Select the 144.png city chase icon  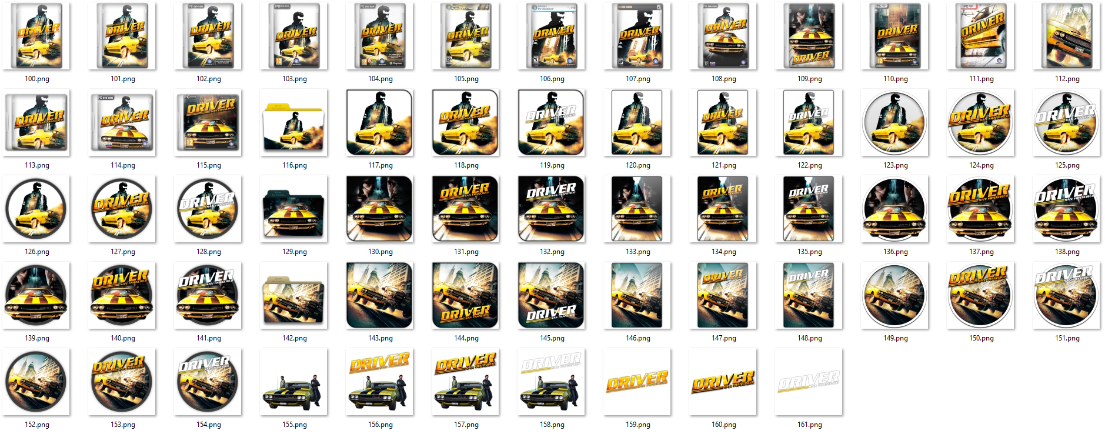coord(466,295)
